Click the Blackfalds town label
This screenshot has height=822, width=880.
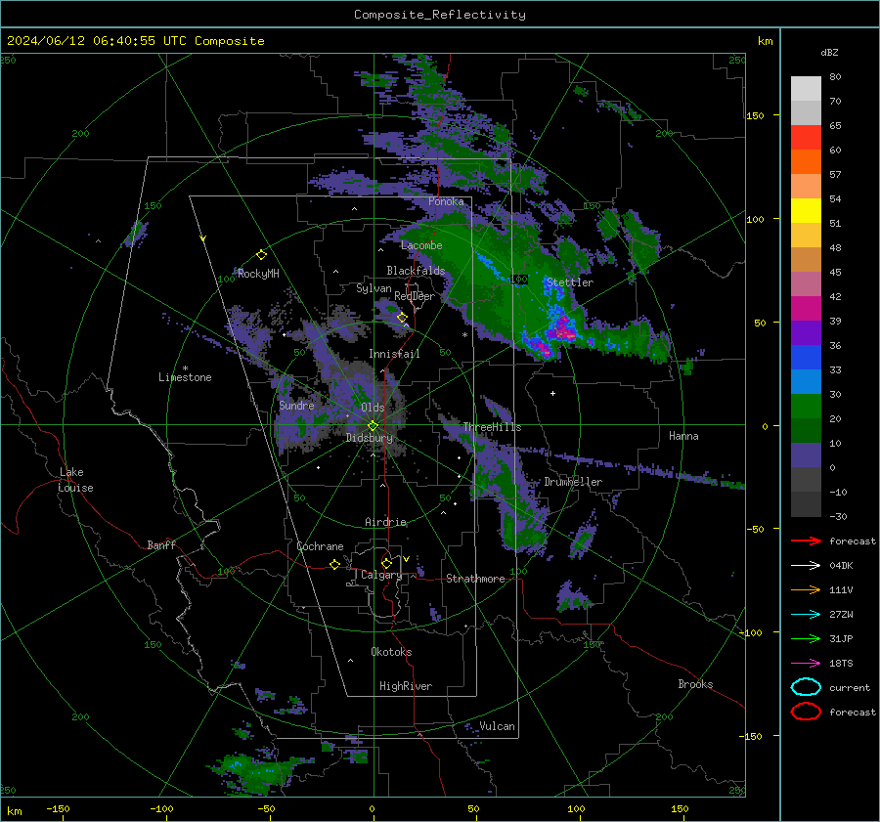coord(416,271)
